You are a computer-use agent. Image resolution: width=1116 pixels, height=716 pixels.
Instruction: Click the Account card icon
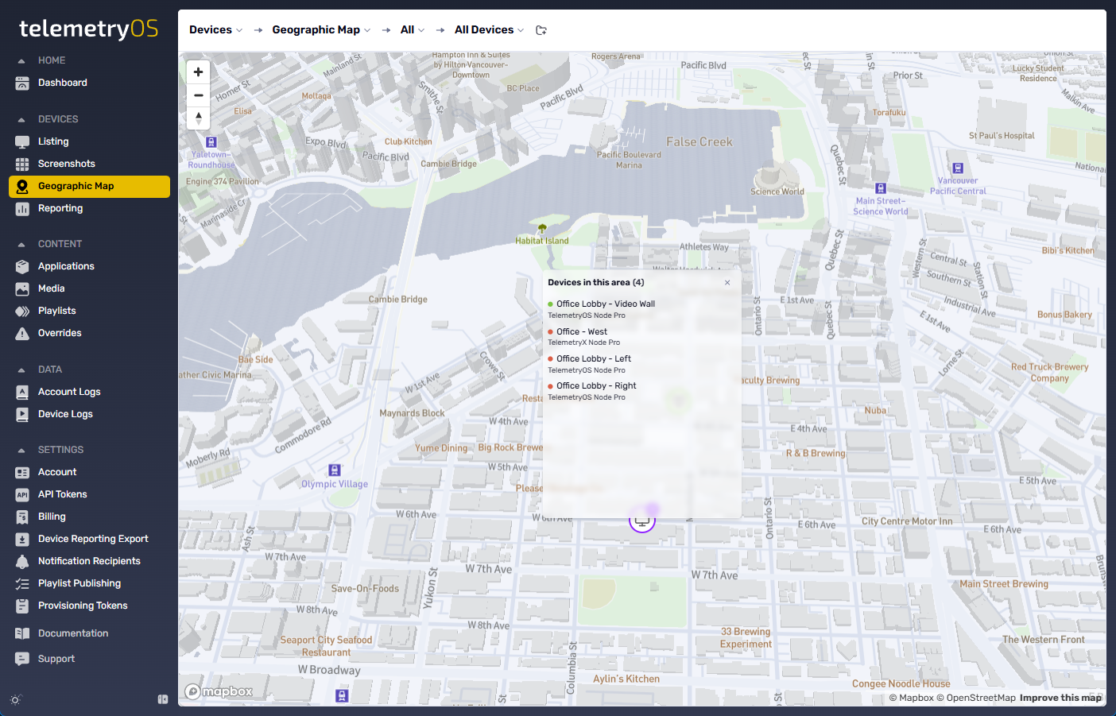tap(22, 472)
